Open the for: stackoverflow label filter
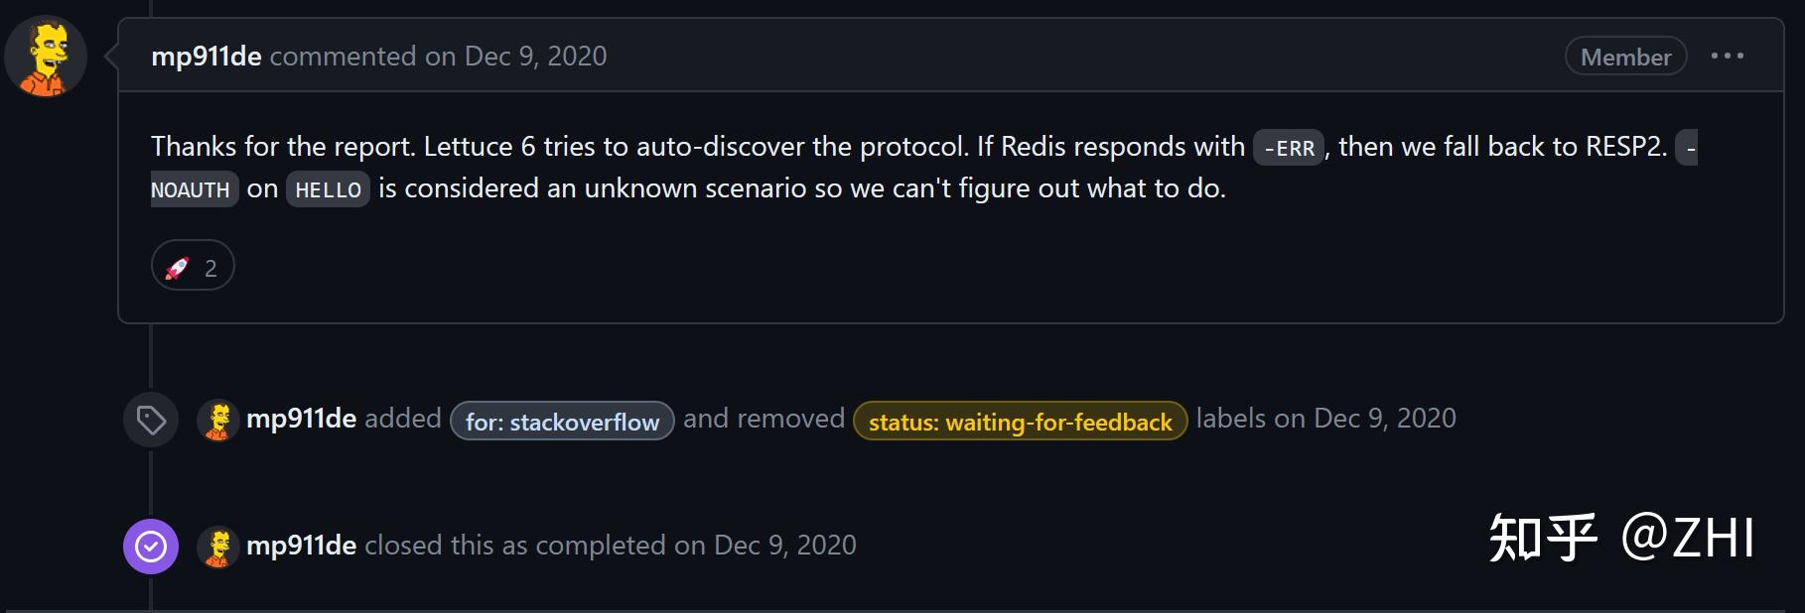The height and width of the screenshot is (613, 1805). [x=561, y=421]
